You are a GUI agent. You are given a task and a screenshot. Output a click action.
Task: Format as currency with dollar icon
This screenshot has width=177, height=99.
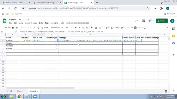[x=31, y=28]
